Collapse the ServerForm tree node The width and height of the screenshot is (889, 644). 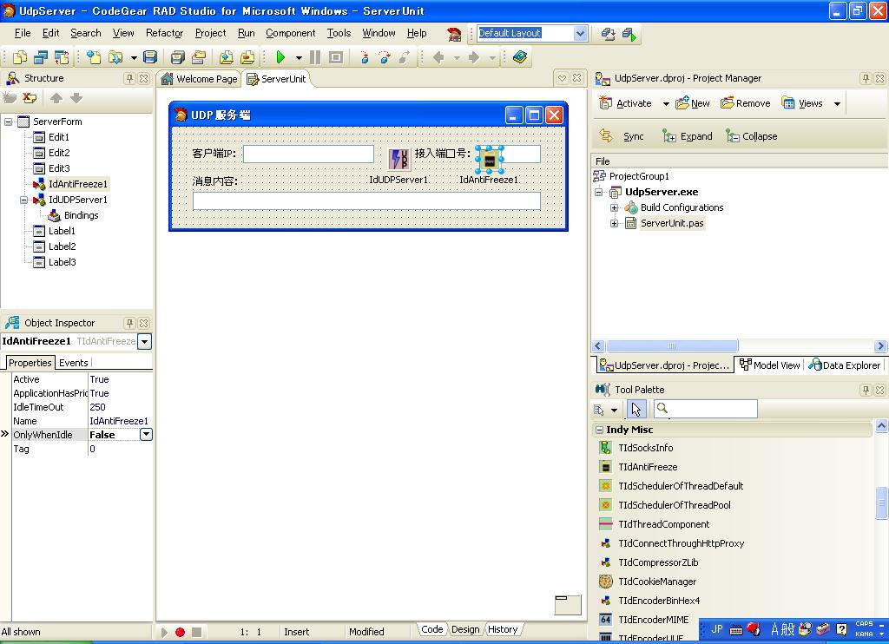point(9,122)
